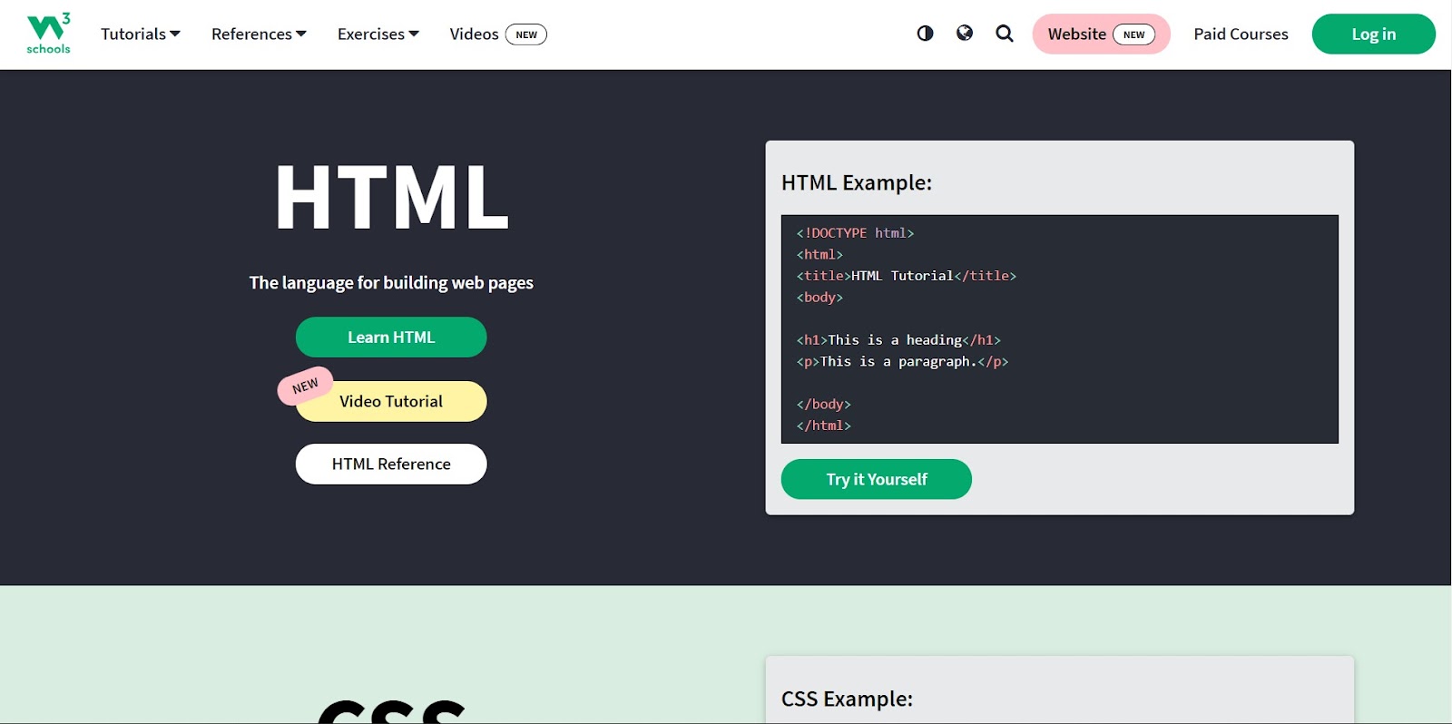Open the Videos menu item
This screenshot has width=1452, height=724.
click(x=498, y=34)
